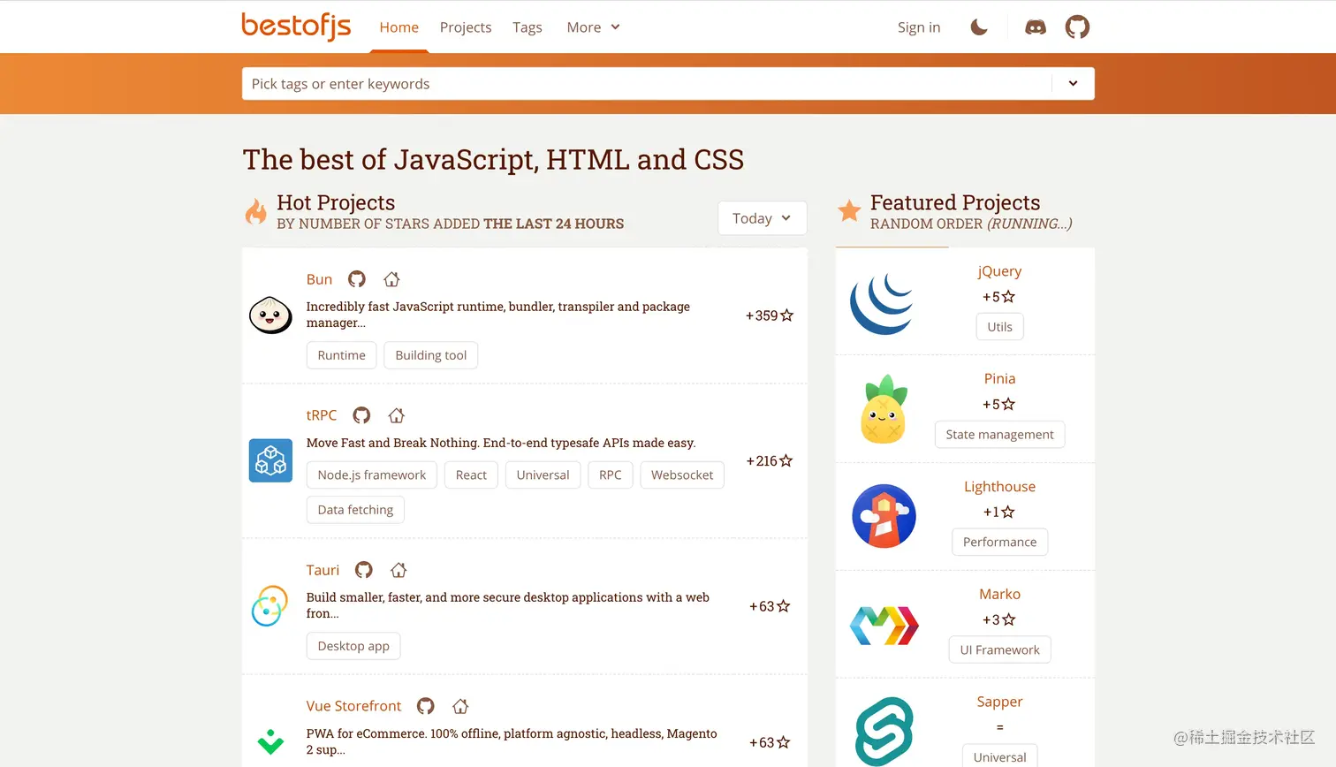Select the Building tool tag

(431, 355)
